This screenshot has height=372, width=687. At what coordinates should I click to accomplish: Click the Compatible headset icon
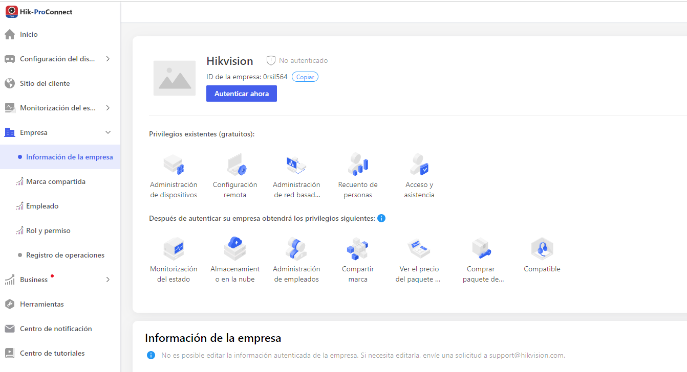coord(542,249)
